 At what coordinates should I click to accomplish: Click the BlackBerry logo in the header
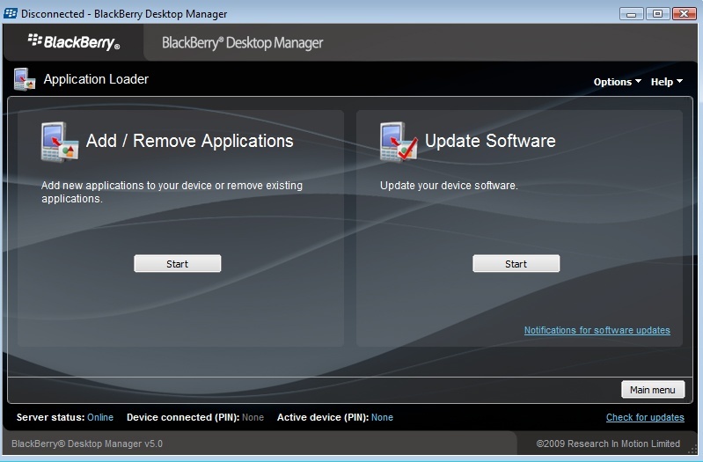click(x=74, y=42)
